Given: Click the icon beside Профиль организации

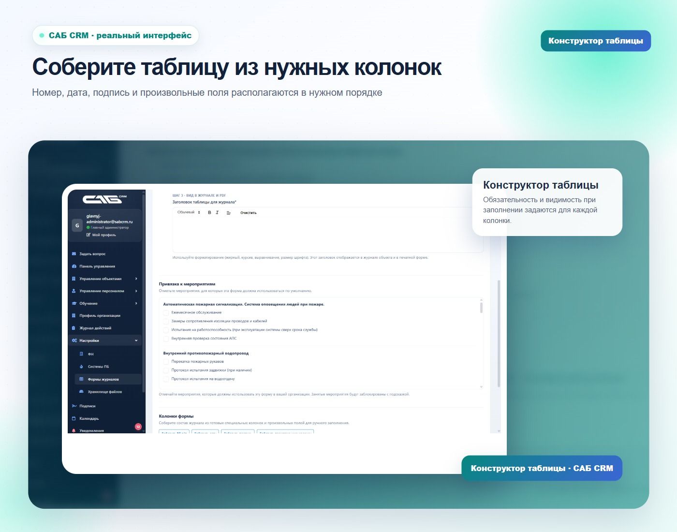Looking at the screenshot, I should point(74,316).
